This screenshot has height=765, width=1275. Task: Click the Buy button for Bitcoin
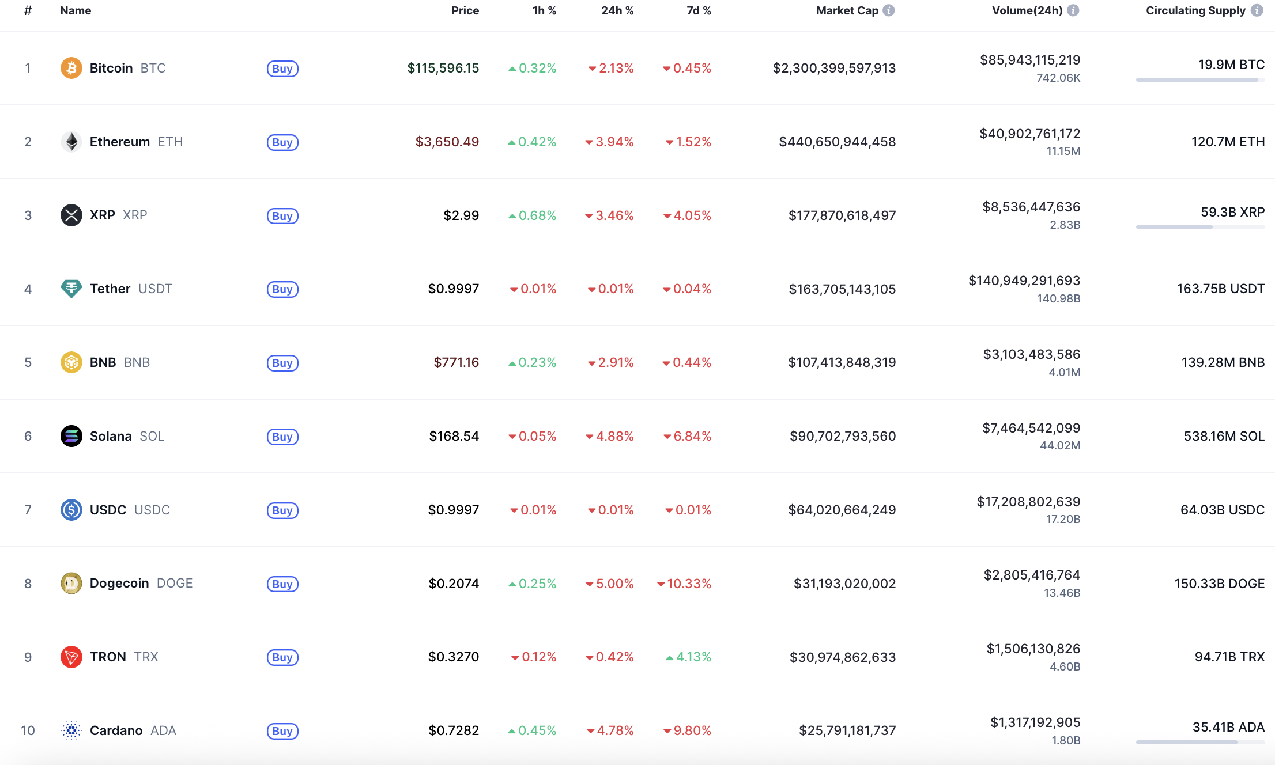pos(282,68)
